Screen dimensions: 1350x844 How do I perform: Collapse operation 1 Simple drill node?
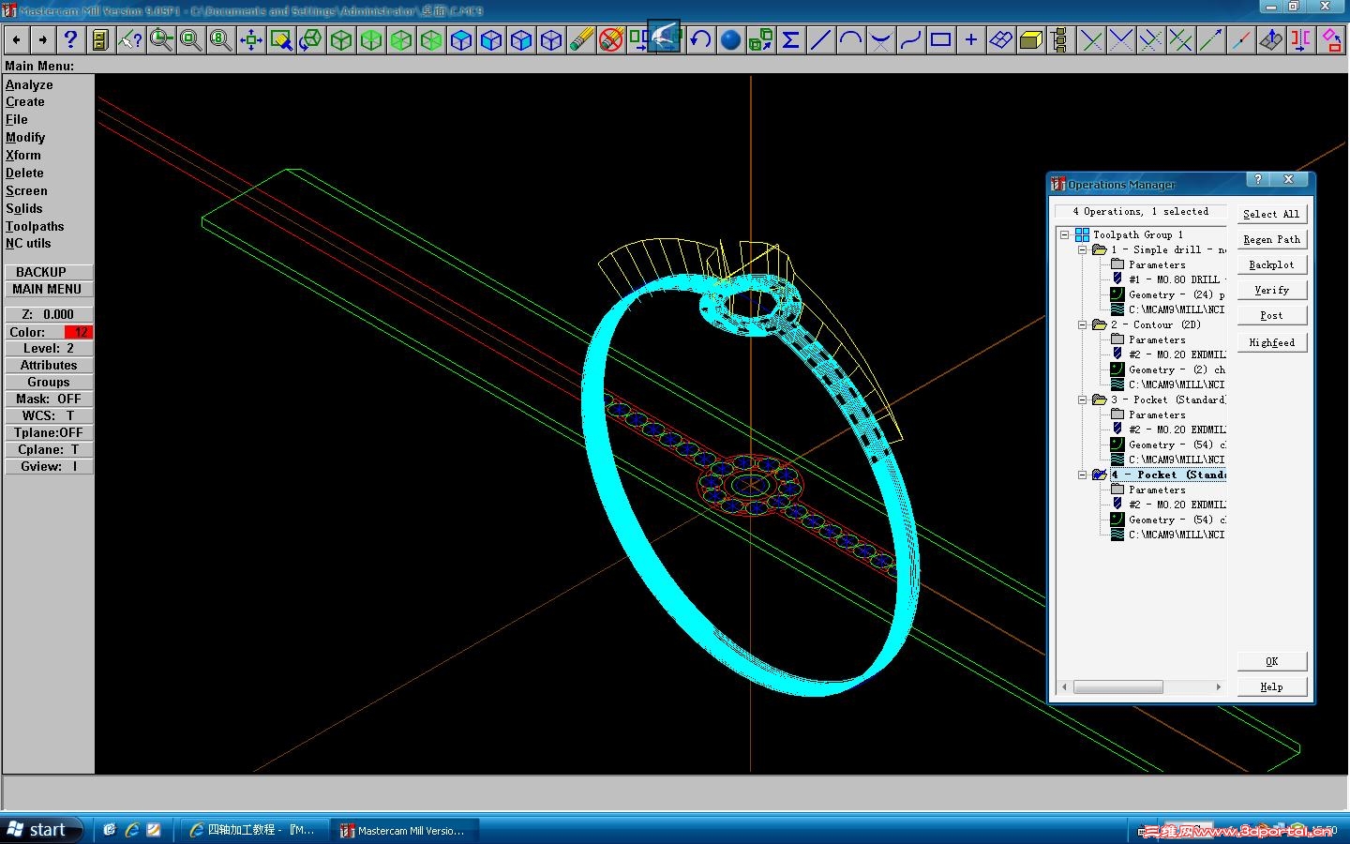(1083, 249)
